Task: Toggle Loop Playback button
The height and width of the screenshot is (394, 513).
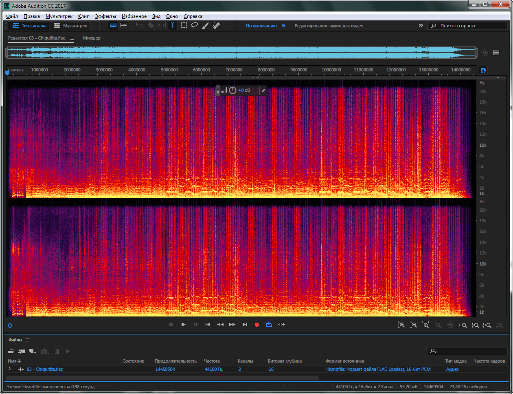Action: click(x=269, y=325)
